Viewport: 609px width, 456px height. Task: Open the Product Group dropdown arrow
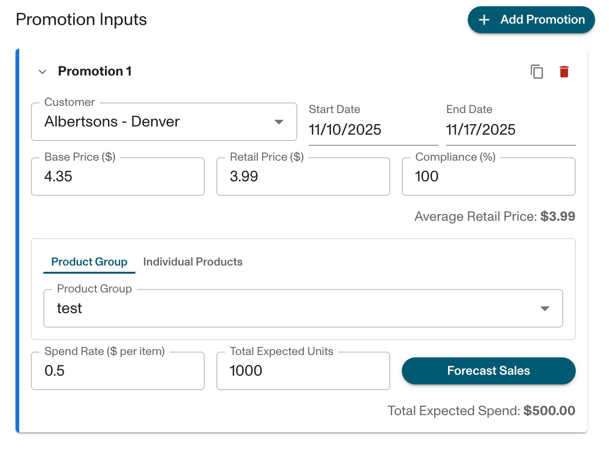(x=545, y=308)
